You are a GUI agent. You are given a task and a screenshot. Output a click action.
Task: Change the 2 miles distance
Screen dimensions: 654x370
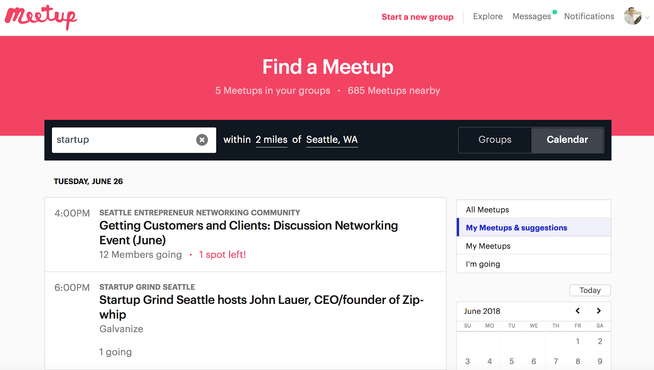271,140
